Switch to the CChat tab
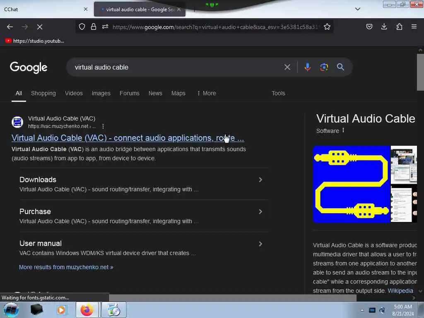 pos(43,9)
